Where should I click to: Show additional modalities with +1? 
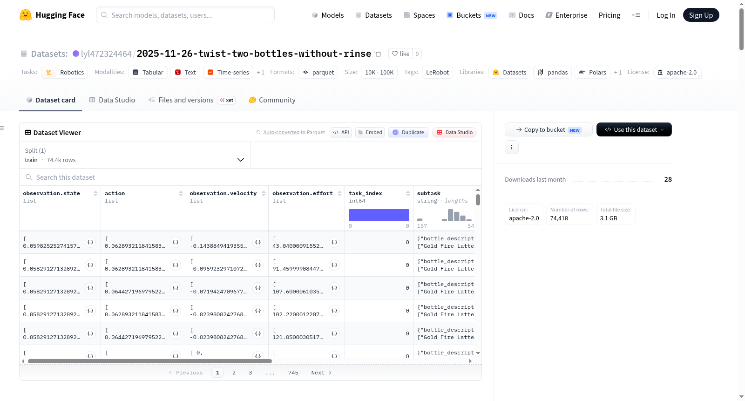pyautogui.click(x=261, y=72)
